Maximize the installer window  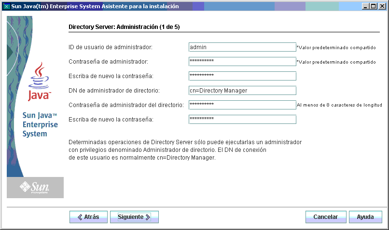click(x=374, y=6)
